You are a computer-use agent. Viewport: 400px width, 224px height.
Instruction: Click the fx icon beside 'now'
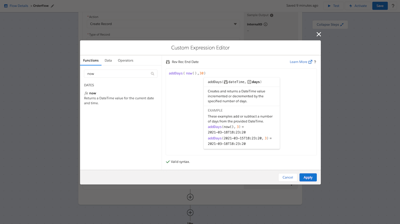[x=86, y=93]
